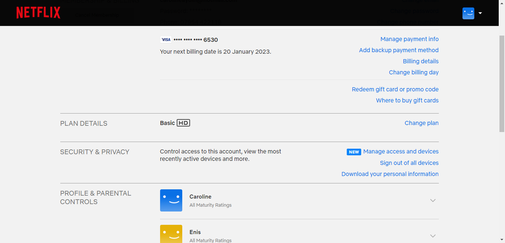Click the NEW badge
Image resolution: width=505 pixels, height=243 pixels.
click(354, 152)
